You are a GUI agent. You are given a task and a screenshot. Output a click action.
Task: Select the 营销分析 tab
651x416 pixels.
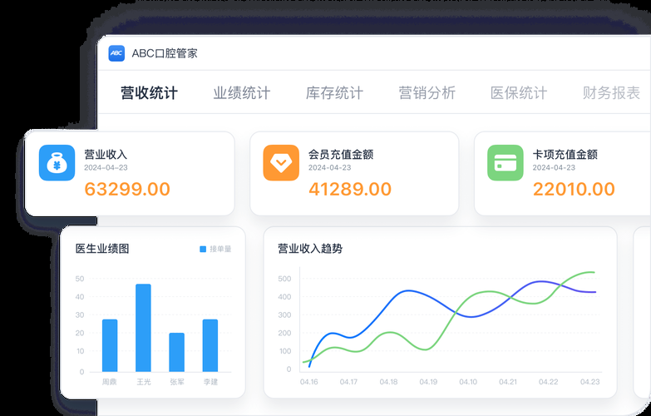427,93
